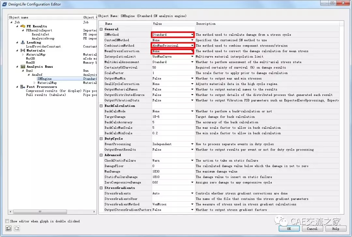Click the FE Results folder icon
This screenshot has height=237, width=352.
click(x=23, y=26)
